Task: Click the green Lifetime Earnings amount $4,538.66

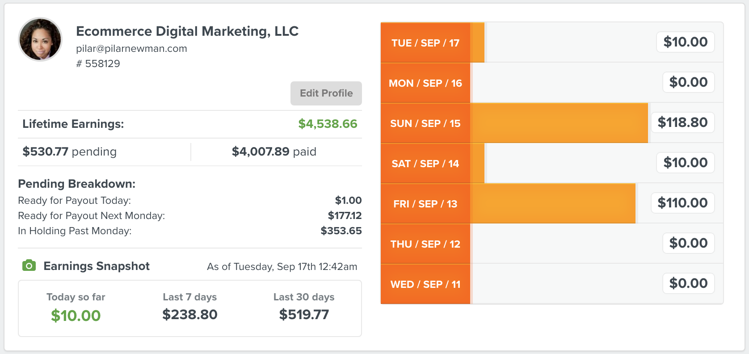Action: 328,124
